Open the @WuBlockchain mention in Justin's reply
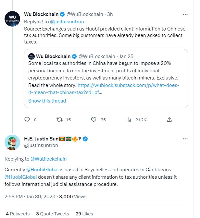The height and width of the screenshot is (218, 200). click(x=48, y=159)
